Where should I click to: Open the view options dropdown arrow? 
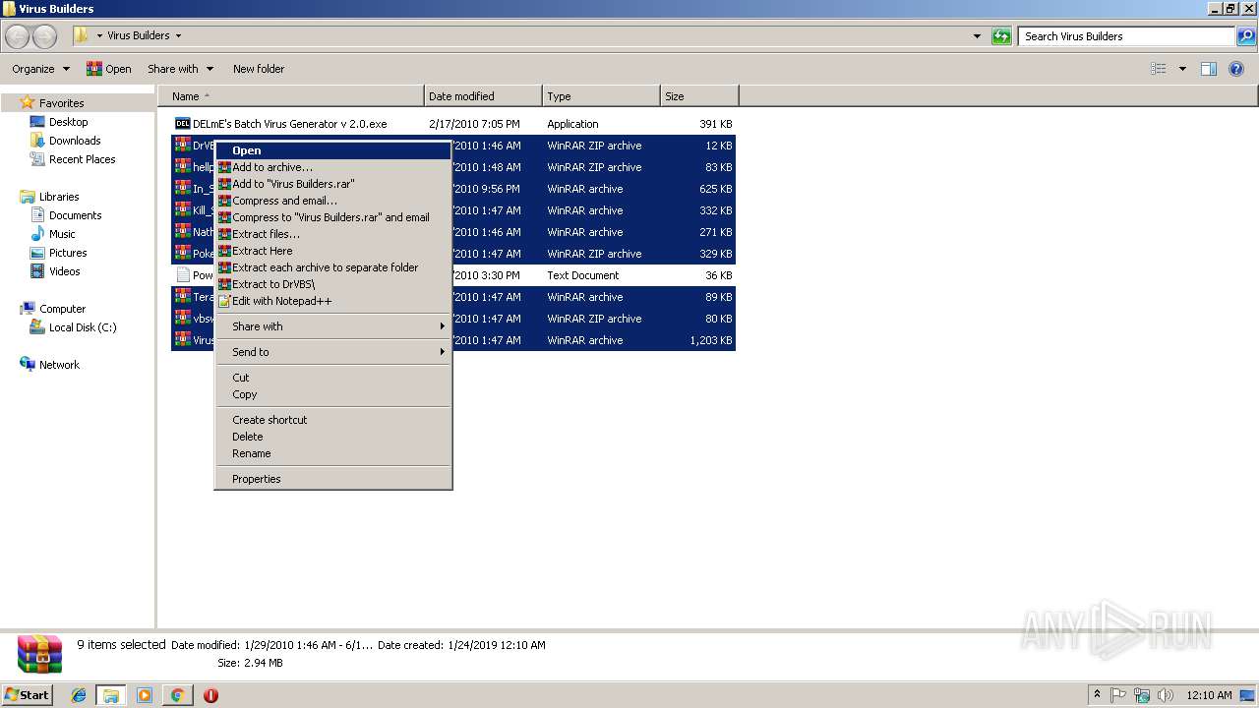click(x=1182, y=69)
